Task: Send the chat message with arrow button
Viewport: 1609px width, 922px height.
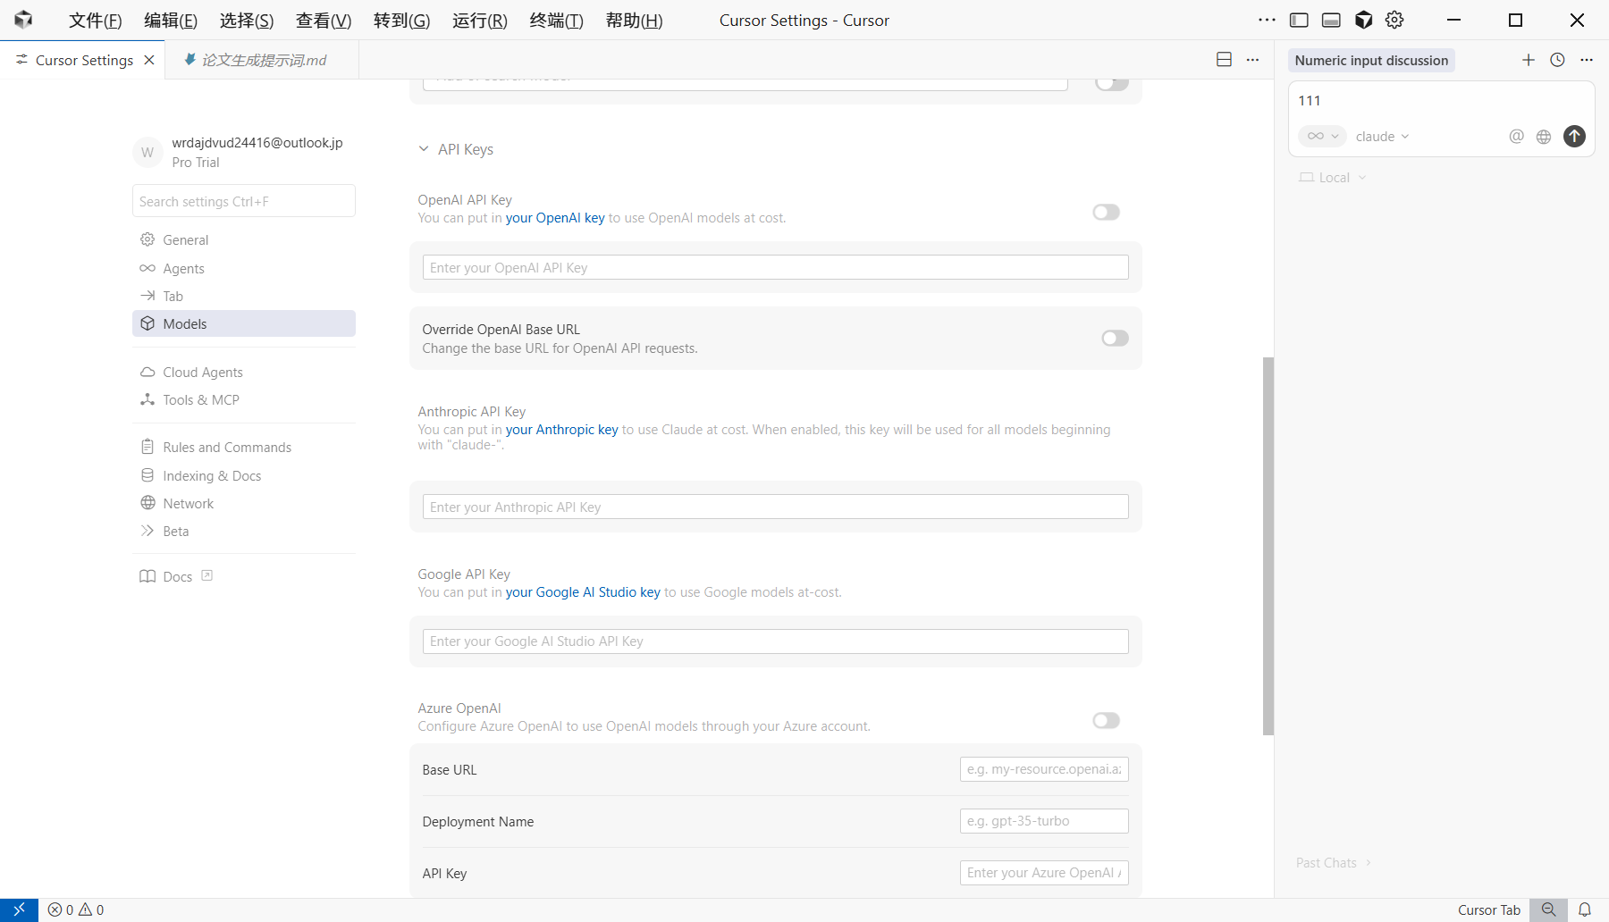Action: [x=1574, y=136]
